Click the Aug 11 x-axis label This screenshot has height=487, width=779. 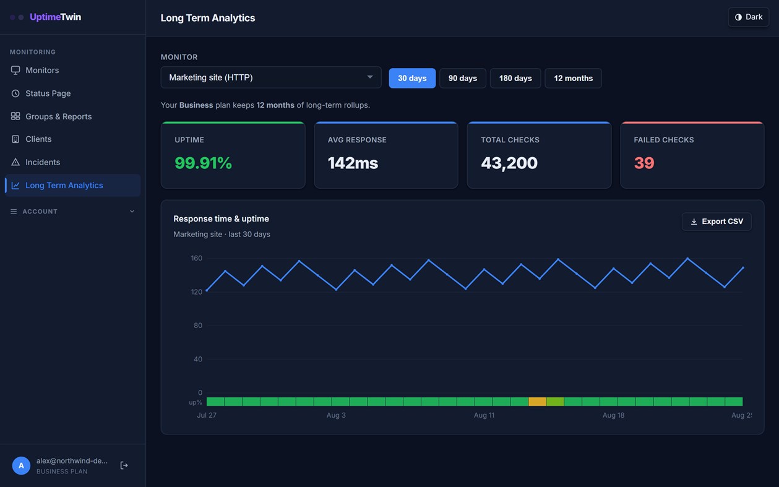484,415
